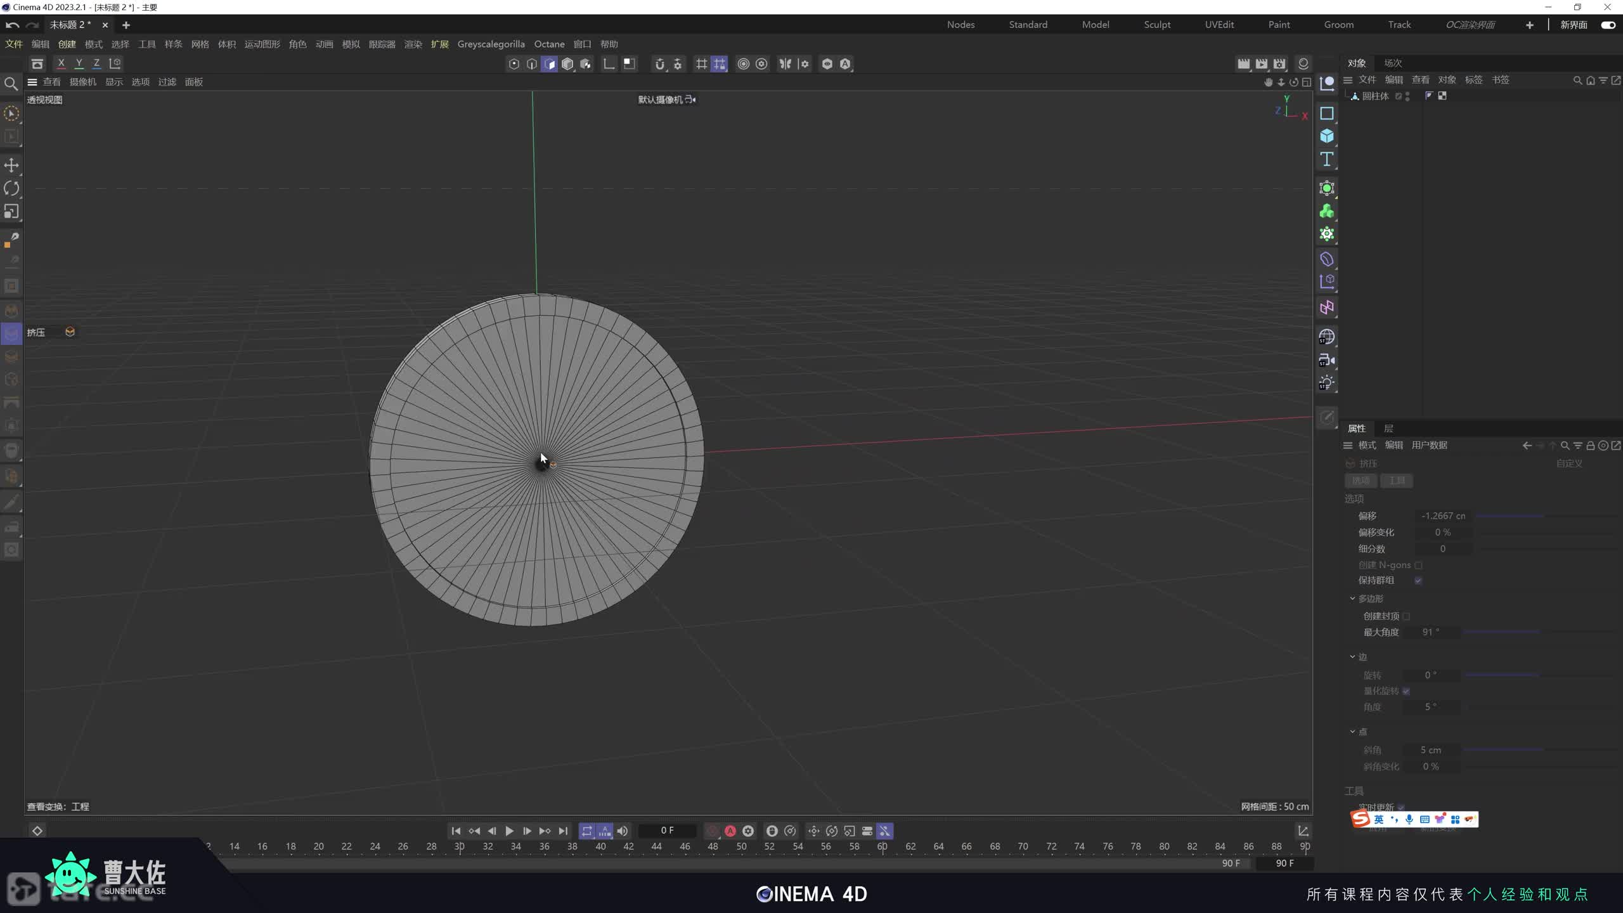The height and width of the screenshot is (913, 1623).
Task: Select the Scale tool in left toolbar
Action: [11, 211]
